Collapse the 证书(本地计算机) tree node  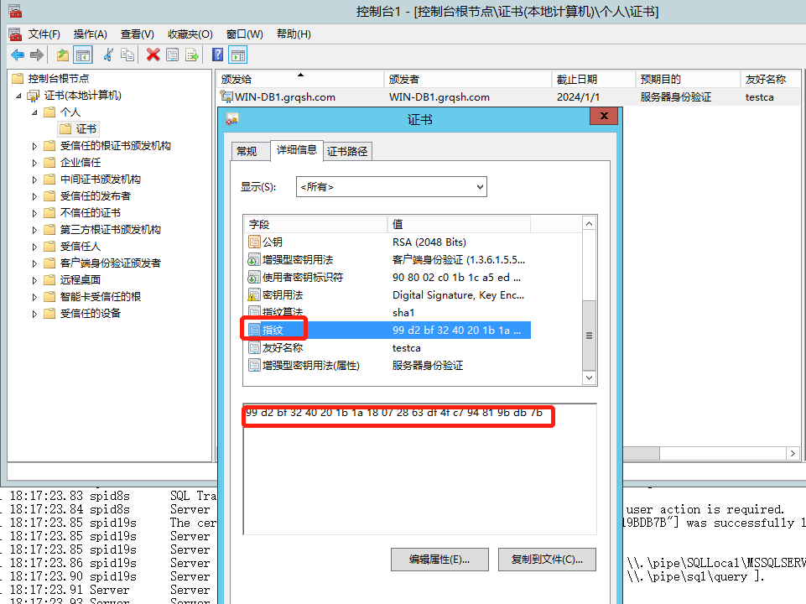coord(18,96)
